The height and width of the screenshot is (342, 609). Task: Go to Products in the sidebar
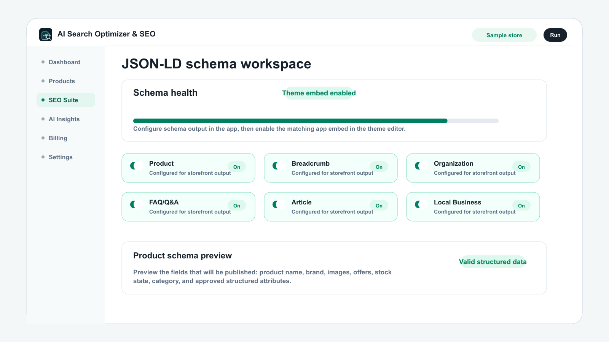click(x=65, y=81)
